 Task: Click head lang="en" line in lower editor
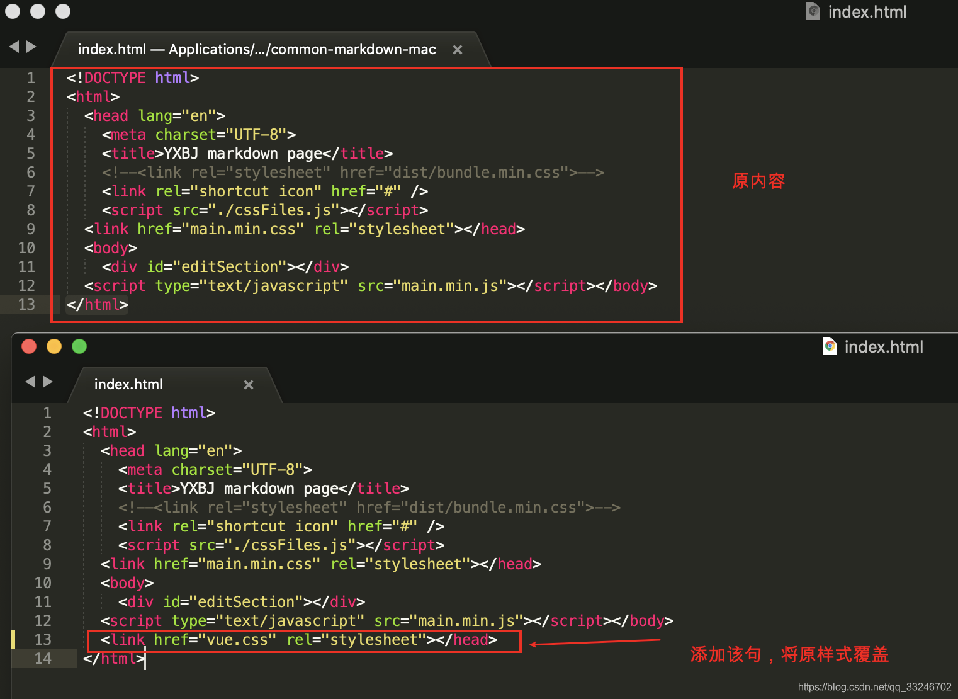171,451
